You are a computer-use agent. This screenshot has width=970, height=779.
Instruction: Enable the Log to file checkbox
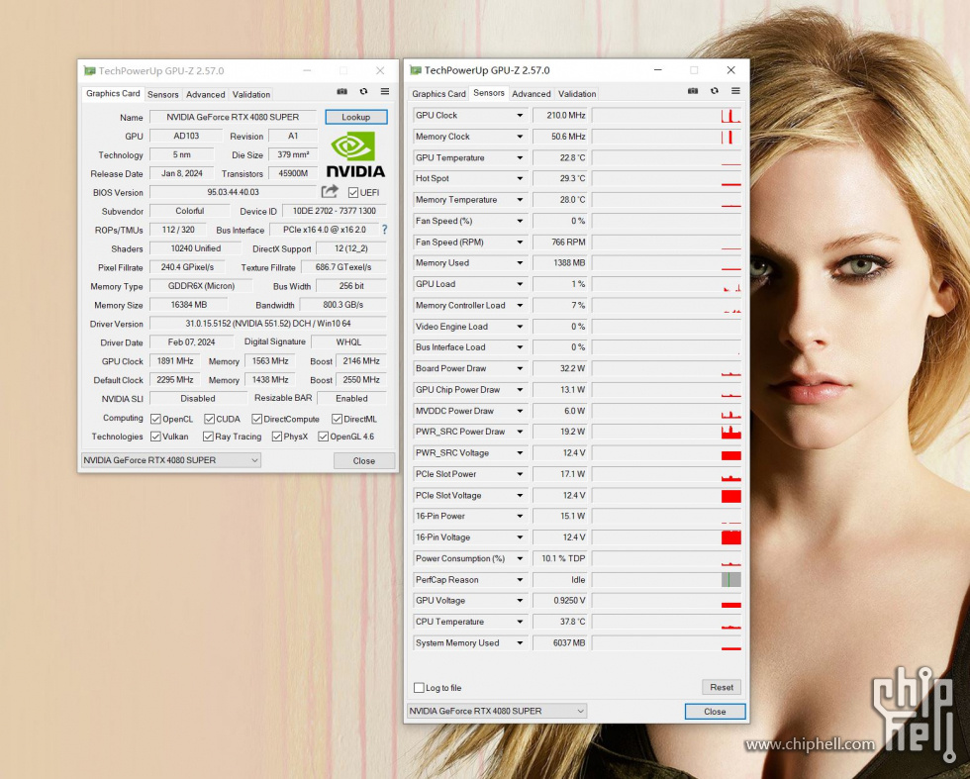click(419, 687)
